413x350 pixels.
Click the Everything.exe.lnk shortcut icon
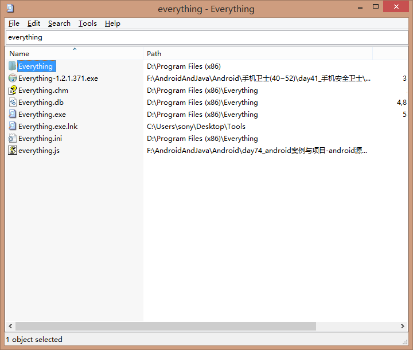click(13, 126)
